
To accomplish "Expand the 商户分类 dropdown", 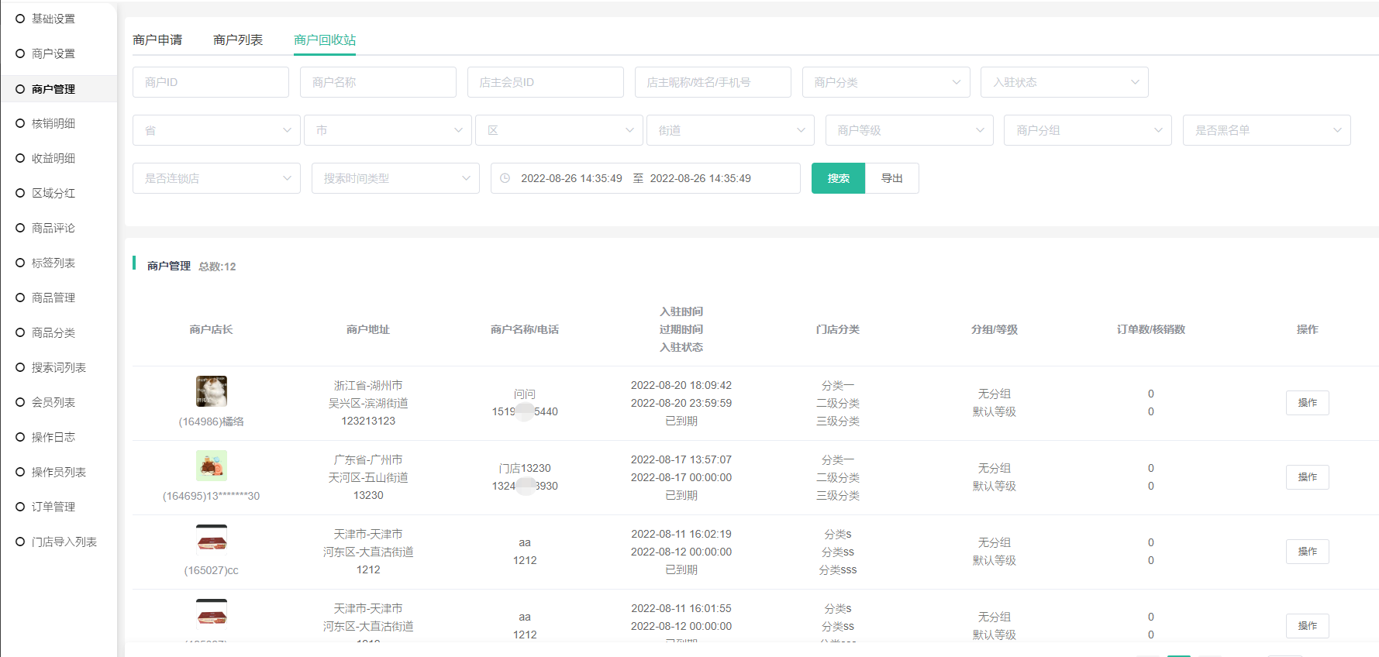I will coord(886,82).
